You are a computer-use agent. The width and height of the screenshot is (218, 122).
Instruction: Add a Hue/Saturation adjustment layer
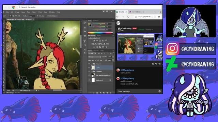pyautogui.click(x=93, y=44)
